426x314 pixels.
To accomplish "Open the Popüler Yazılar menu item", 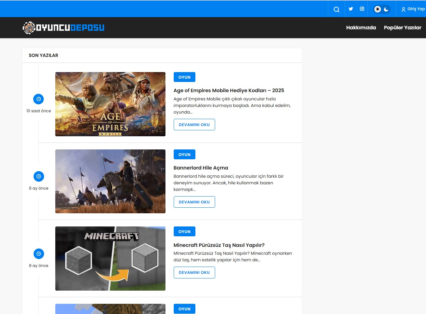I will pyautogui.click(x=402, y=28).
